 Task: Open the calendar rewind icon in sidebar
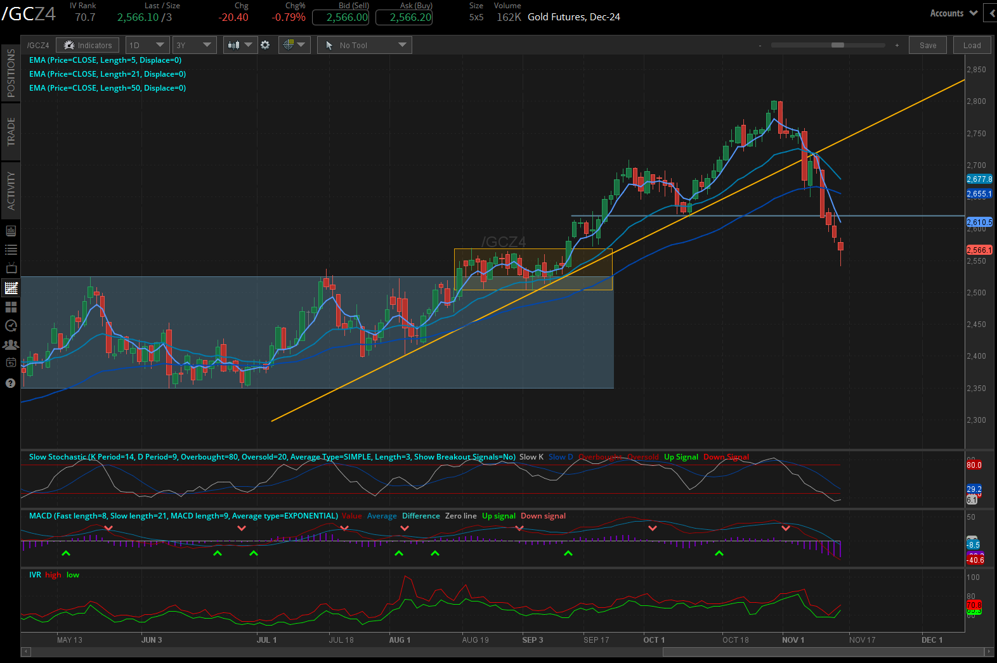coord(11,363)
